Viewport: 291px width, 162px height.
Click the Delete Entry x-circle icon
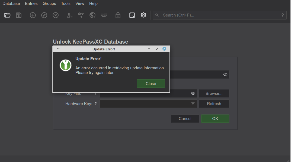point(56,15)
